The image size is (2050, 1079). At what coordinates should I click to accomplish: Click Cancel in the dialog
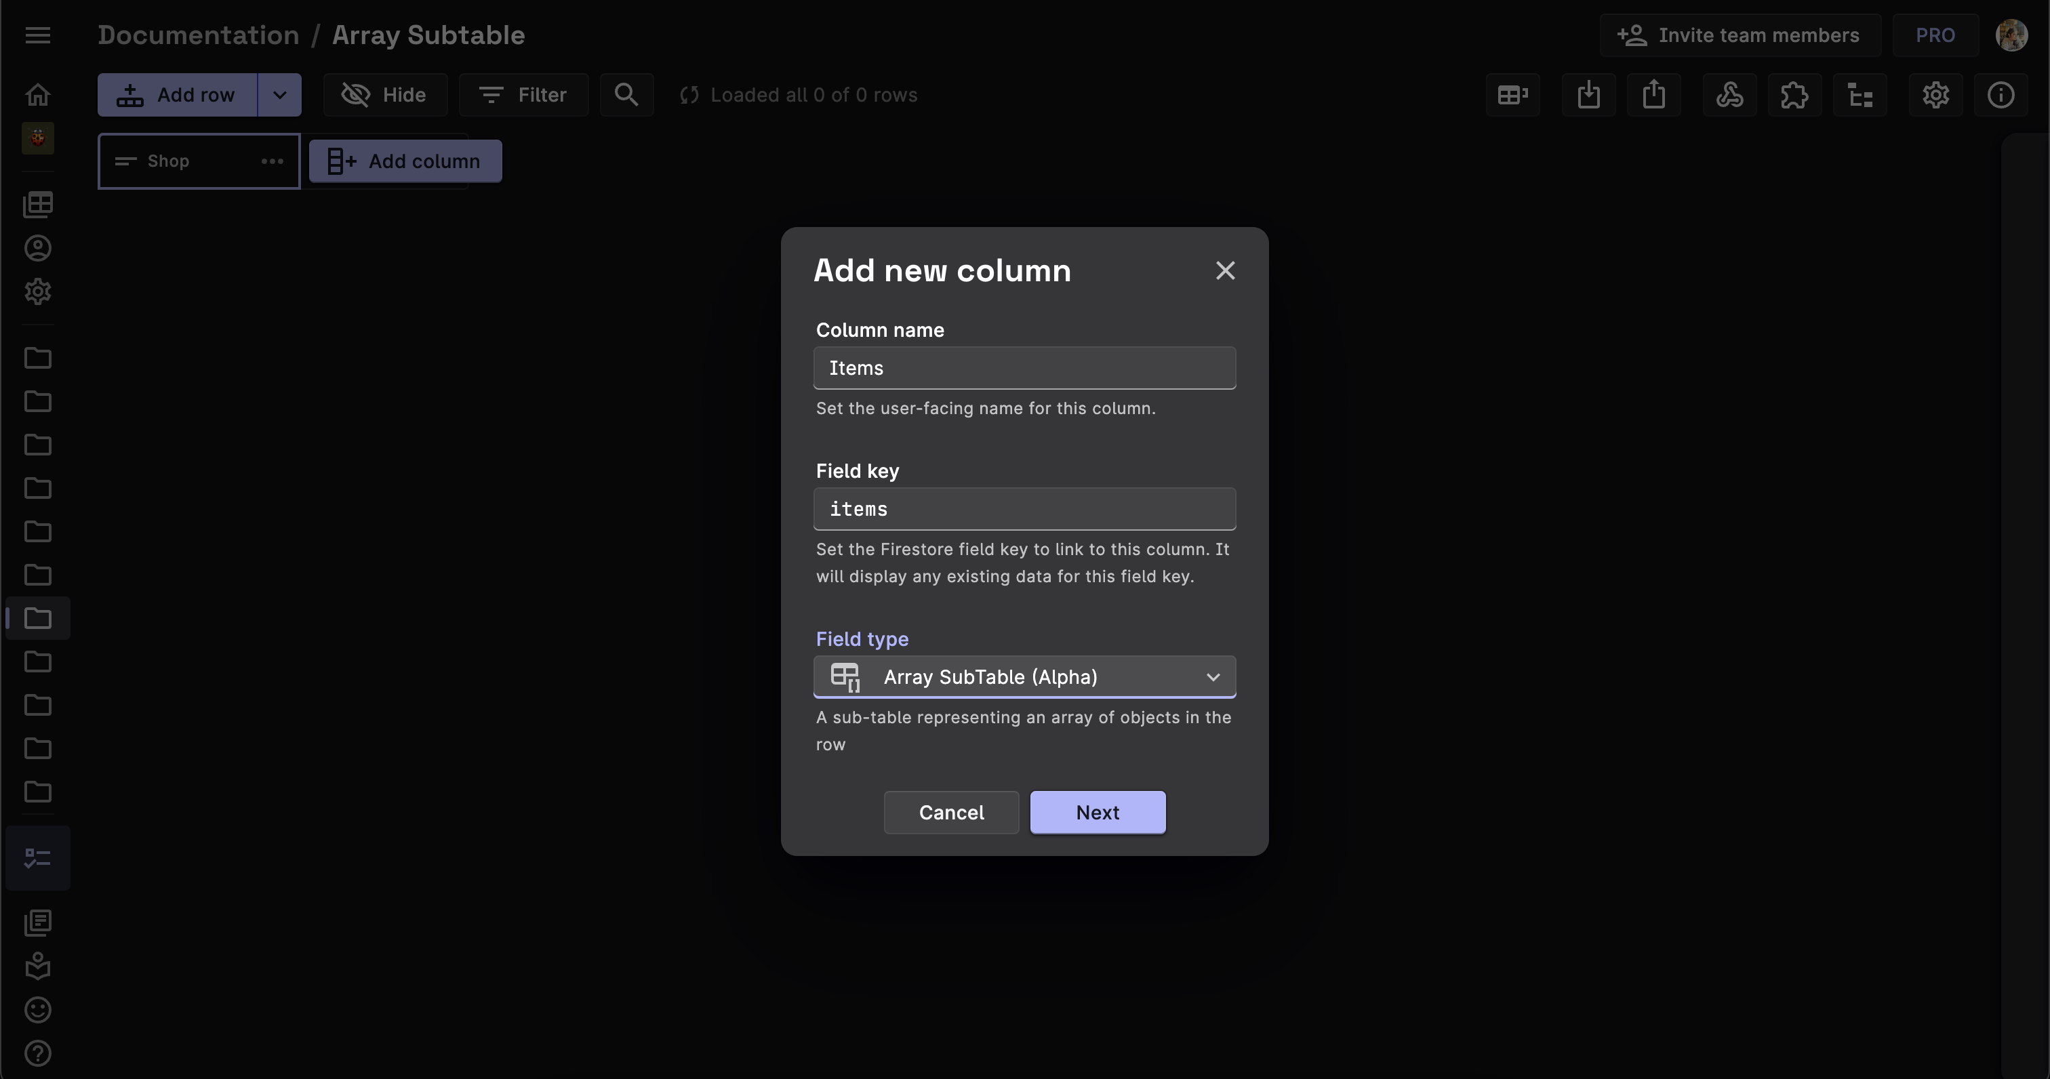(951, 812)
